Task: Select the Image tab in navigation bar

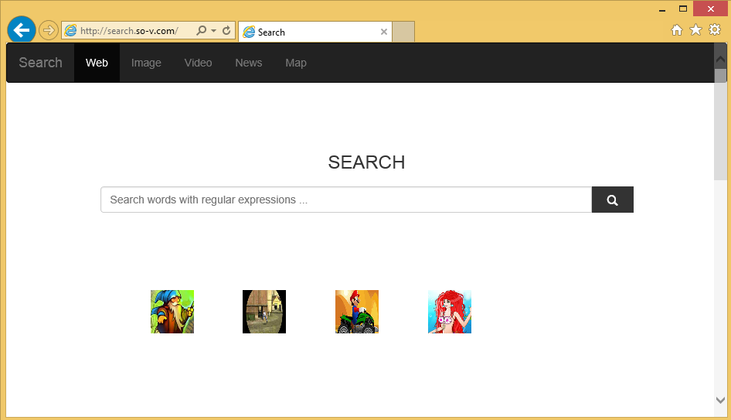Action: tap(146, 63)
